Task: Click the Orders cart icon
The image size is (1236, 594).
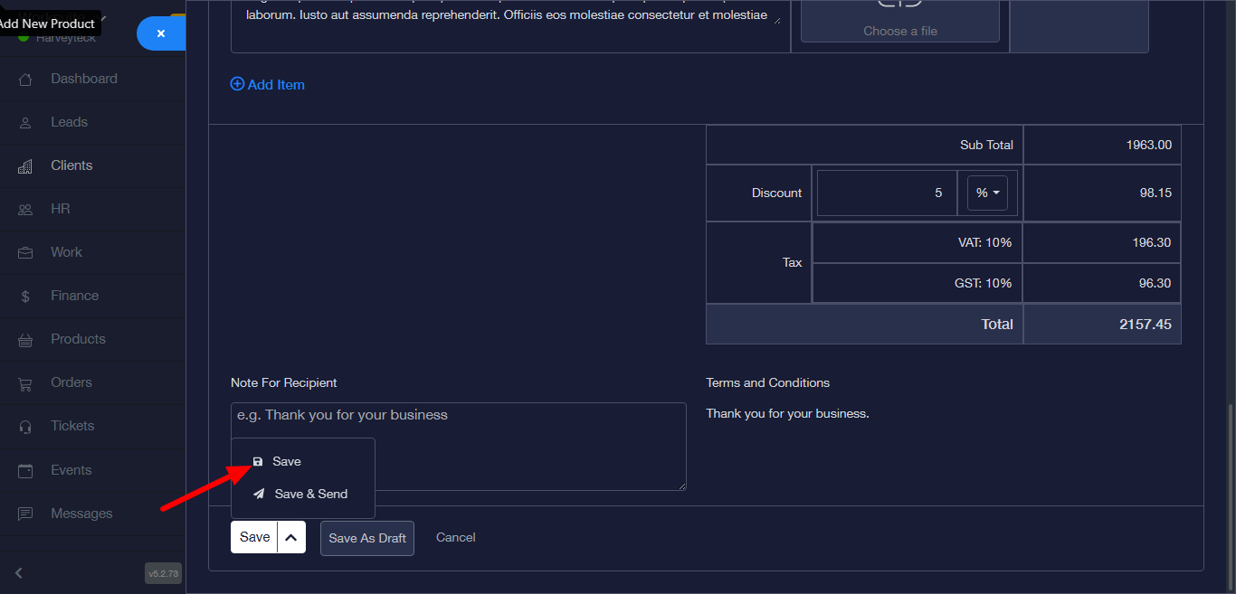Action: (x=25, y=383)
